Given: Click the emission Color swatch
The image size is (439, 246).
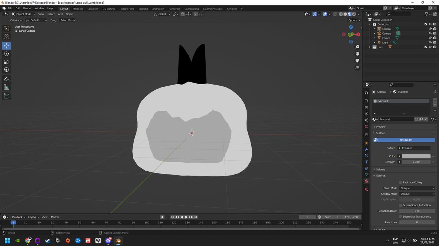Looking at the screenshot, I should pyautogui.click(x=416, y=156).
